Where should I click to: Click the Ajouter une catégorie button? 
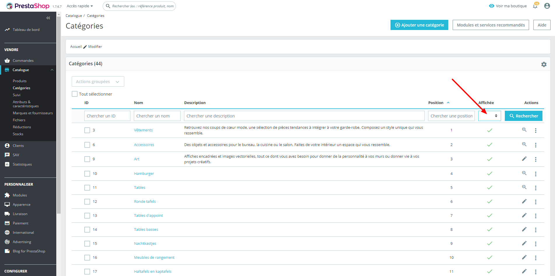tap(419, 25)
